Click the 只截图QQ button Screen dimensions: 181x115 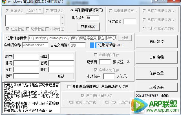click(88, 27)
